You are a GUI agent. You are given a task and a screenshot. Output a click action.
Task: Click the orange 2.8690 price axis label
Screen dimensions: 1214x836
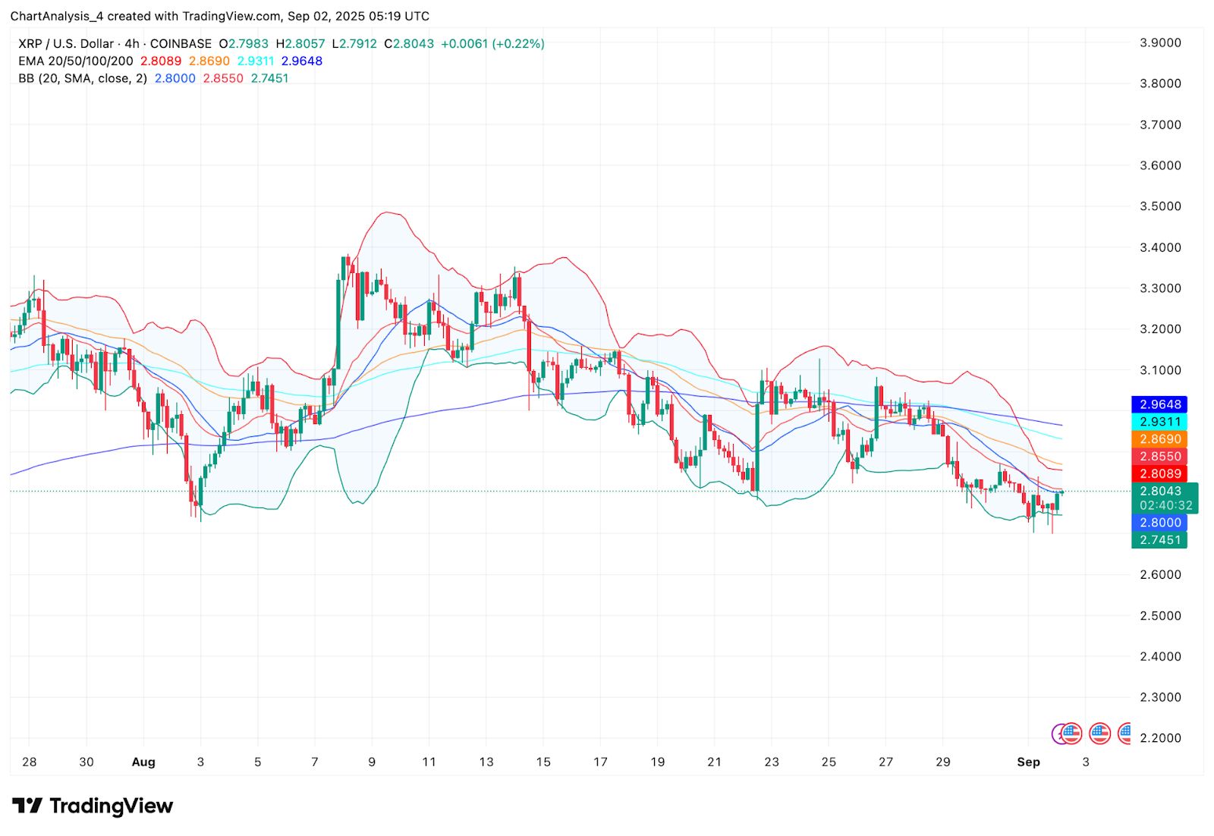(x=1159, y=439)
